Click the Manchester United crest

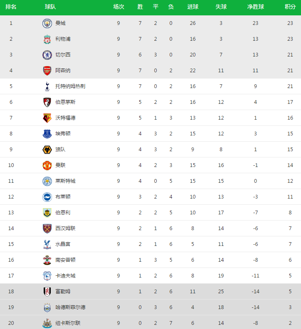[x=47, y=165]
